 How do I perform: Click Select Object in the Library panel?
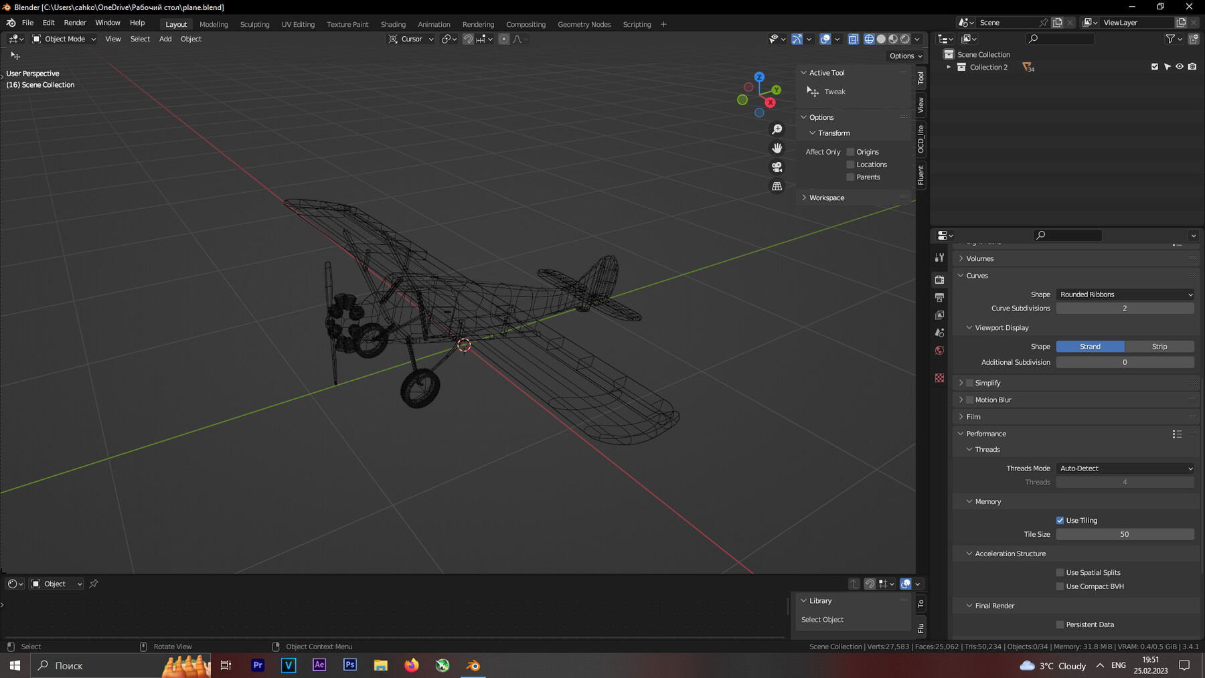tap(823, 619)
